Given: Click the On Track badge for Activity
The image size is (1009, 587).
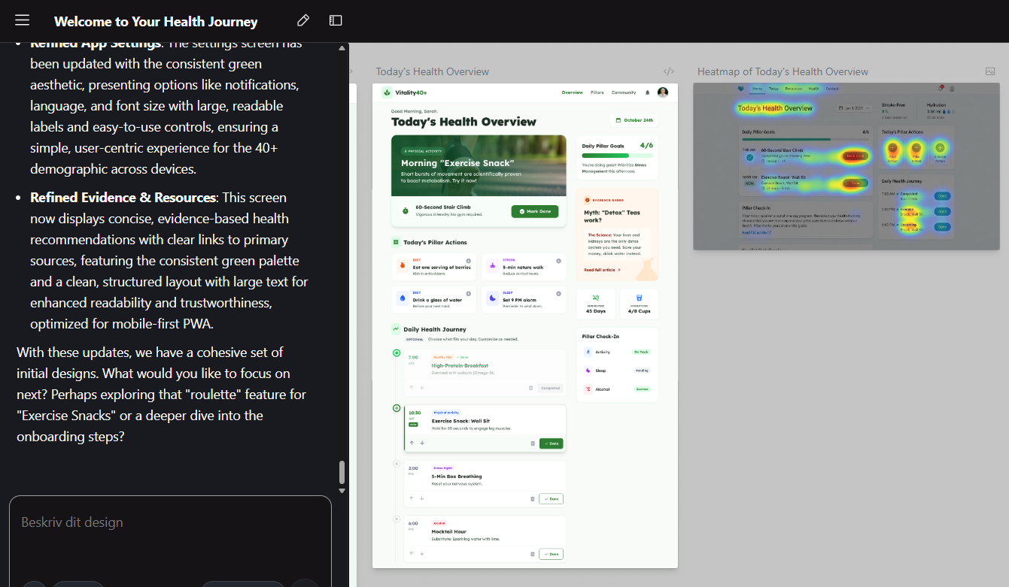Looking at the screenshot, I should [641, 352].
